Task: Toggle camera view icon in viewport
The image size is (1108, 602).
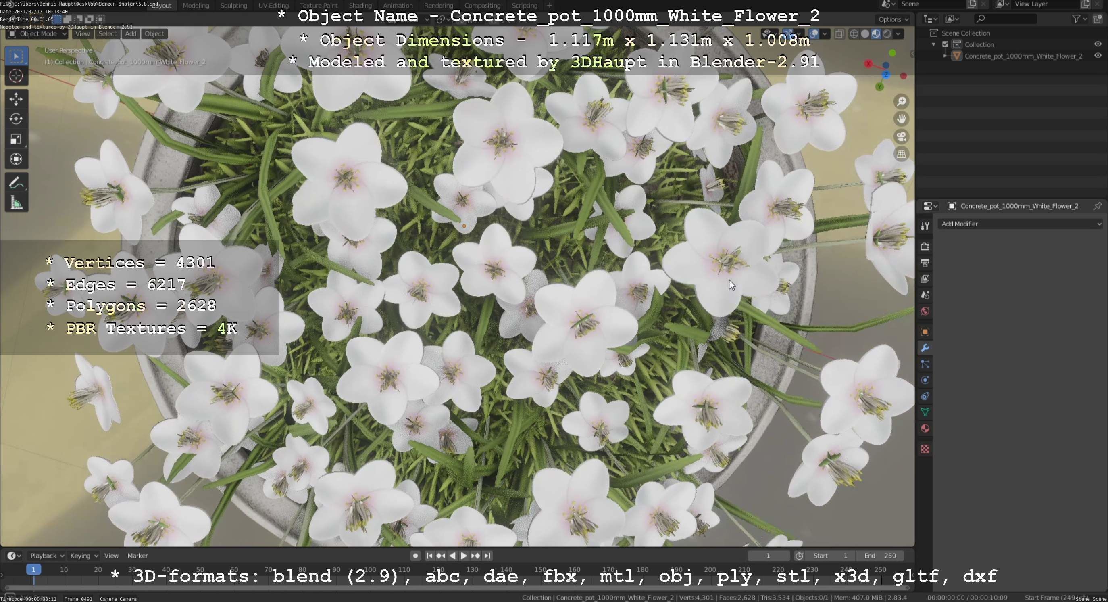Action: (902, 137)
